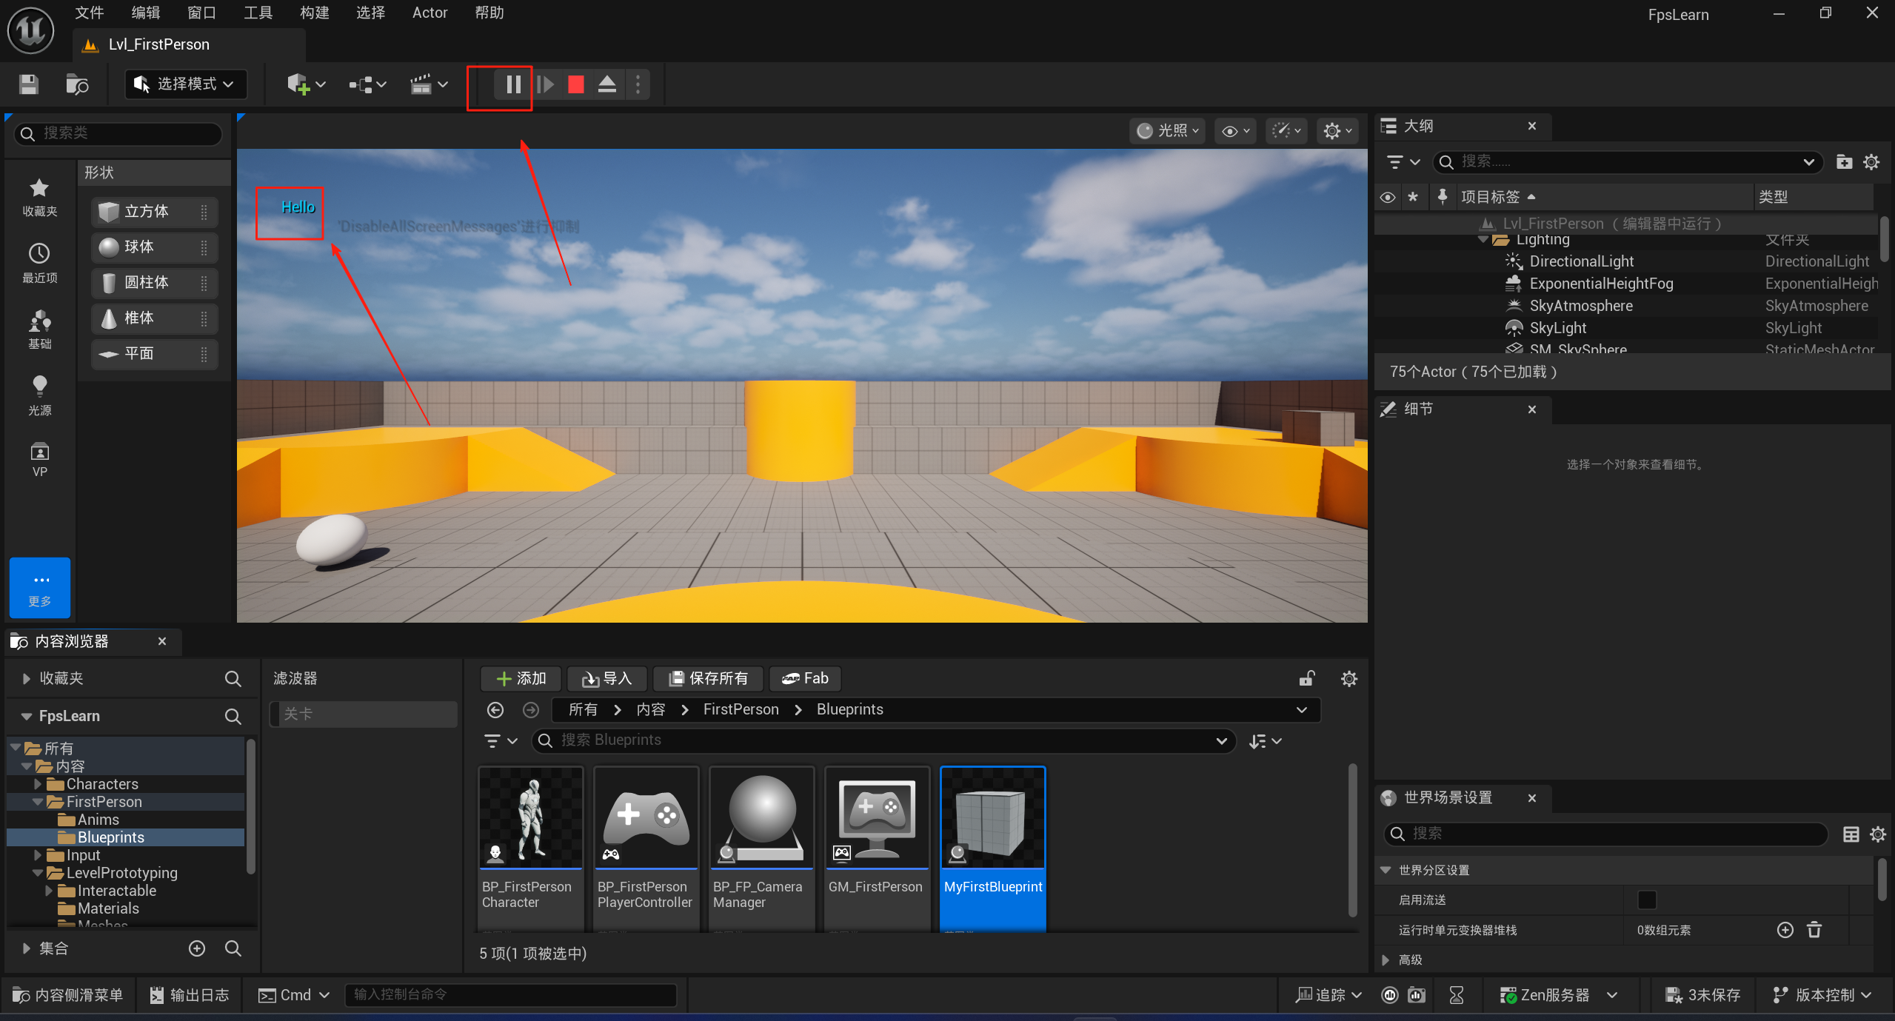Click the 添加 button in content browser
Image resolution: width=1895 pixels, height=1021 pixels.
point(521,678)
